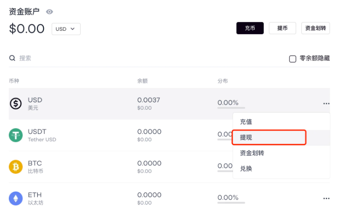
Task: Choose 资金划转 in the context menu
Action: [252, 153]
